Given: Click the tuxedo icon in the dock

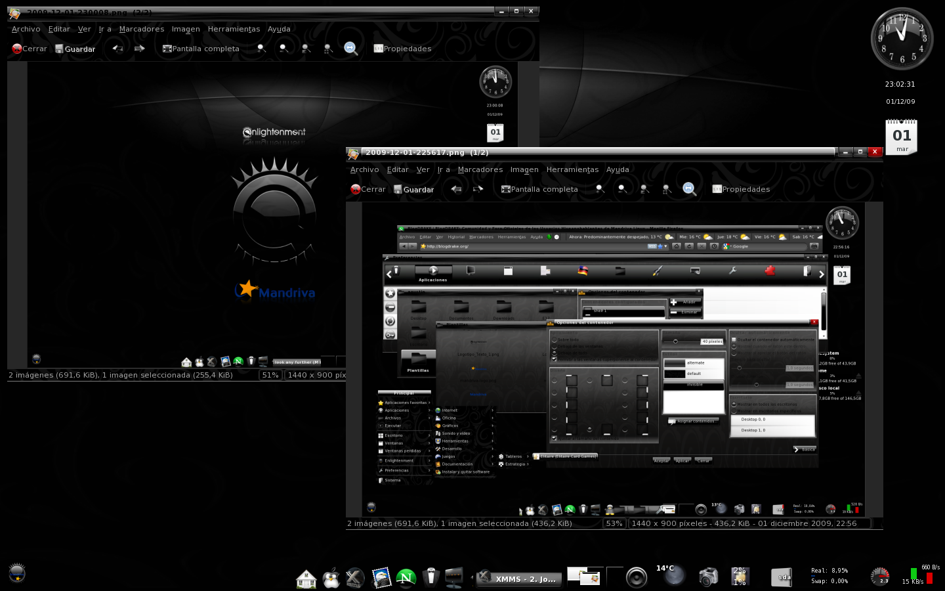Looking at the screenshot, I should [431, 577].
